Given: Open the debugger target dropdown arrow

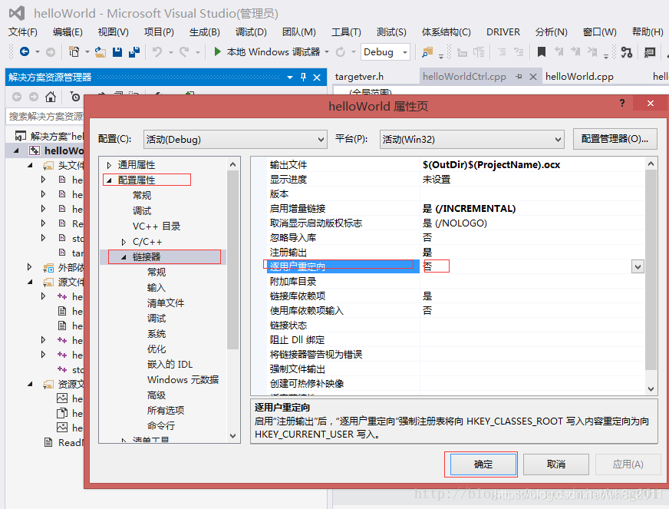Looking at the screenshot, I should pyautogui.click(x=327, y=52).
